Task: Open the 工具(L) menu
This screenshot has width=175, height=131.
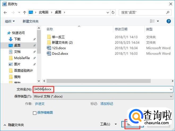Action: 108,124
